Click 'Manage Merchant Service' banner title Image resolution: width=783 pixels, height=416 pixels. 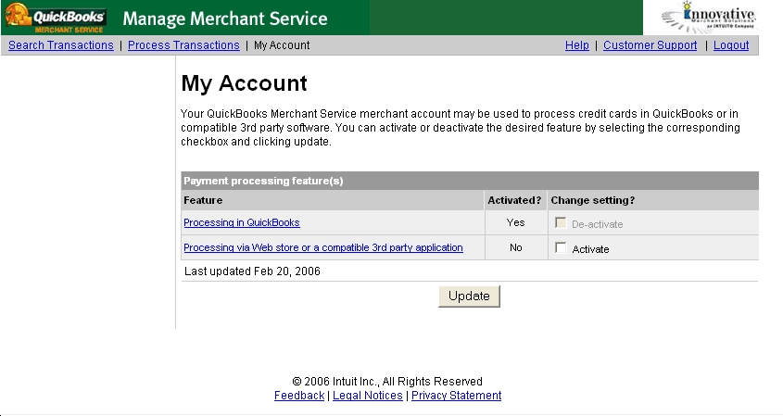pyautogui.click(x=225, y=19)
